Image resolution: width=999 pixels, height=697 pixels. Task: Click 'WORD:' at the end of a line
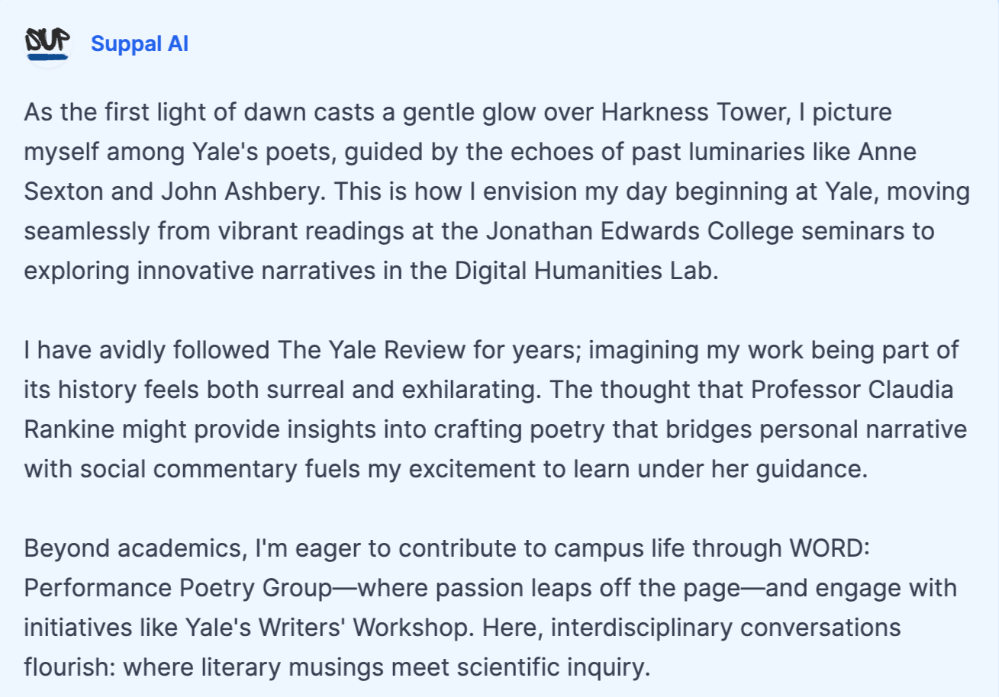pos(828,548)
